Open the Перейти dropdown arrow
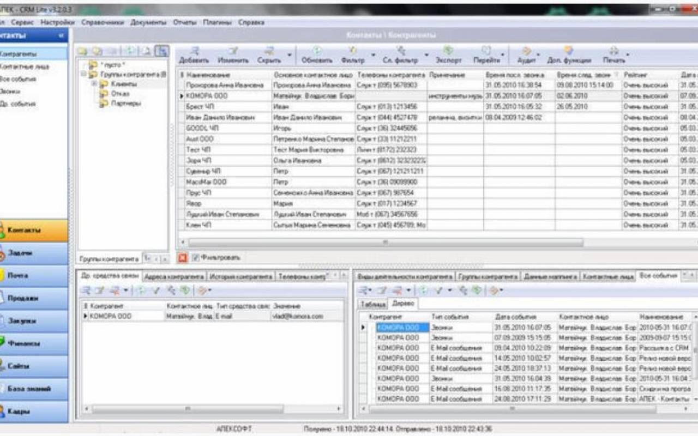This screenshot has width=698, height=436. pos(502,55)
